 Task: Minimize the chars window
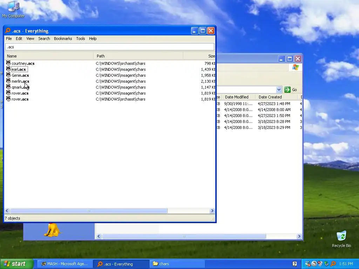point(282,59)
